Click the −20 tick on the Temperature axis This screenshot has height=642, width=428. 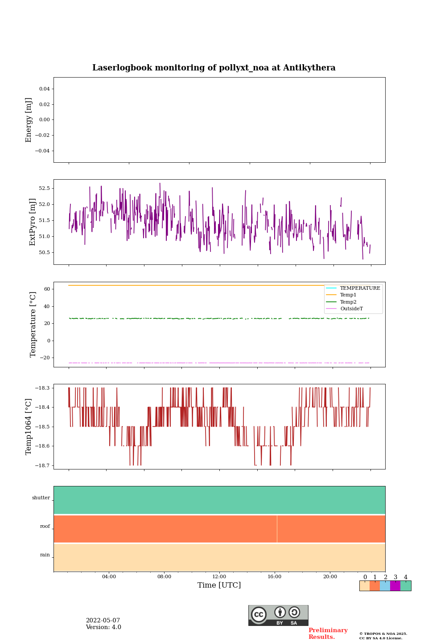45,358
